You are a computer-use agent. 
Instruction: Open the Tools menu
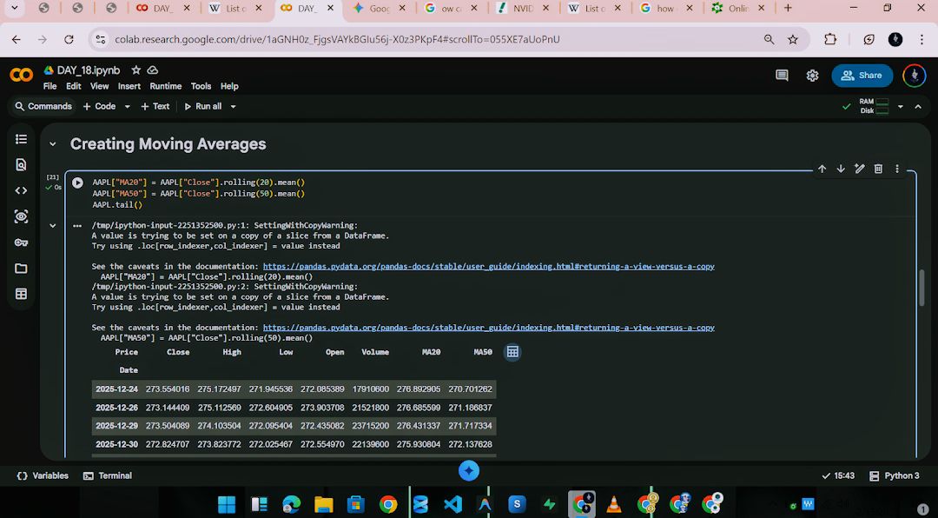201,86
